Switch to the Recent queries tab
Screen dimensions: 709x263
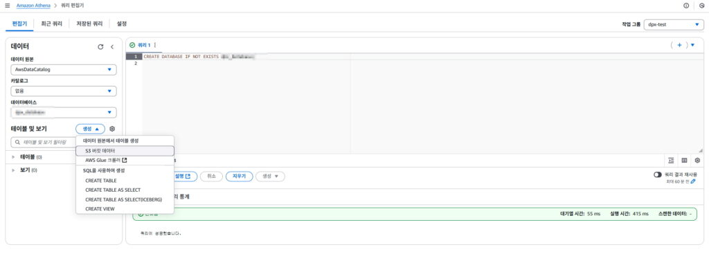(51, 24)
